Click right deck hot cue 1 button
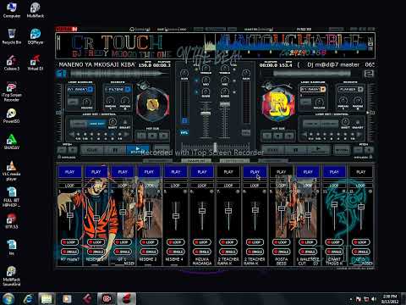The width and height of the screenshot is (406, 305). click(266, 136)
